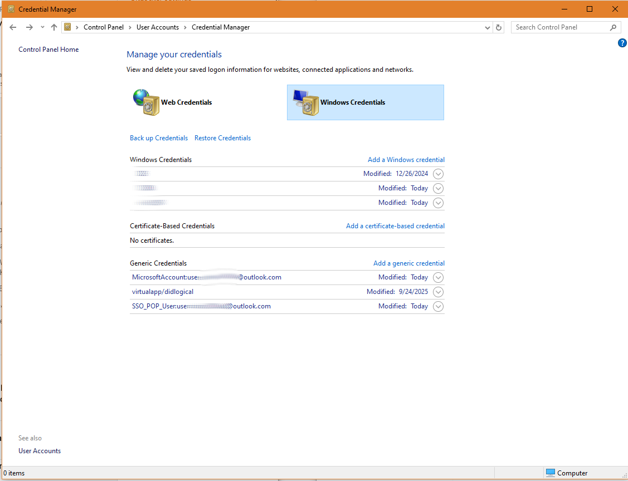
Task: Click the address bar Control Panel icon
Action: [x=67, y=27]
